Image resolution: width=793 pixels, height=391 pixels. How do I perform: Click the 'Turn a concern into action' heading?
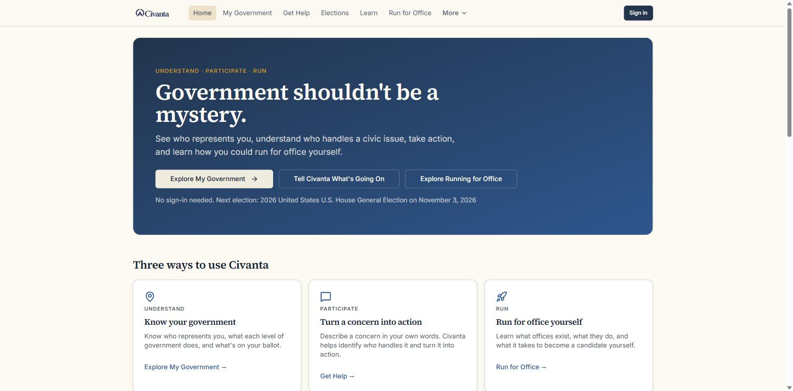[371, 322]
